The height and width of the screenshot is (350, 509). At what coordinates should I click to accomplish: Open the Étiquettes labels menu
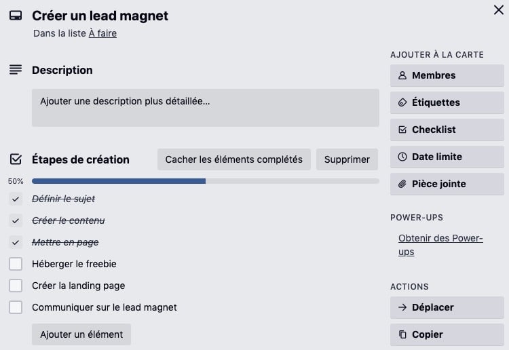tap(447, 102)
